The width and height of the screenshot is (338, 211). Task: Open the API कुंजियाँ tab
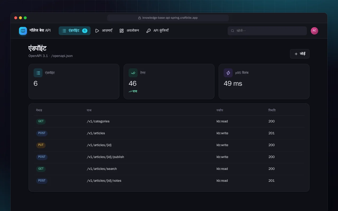(157, 31)
